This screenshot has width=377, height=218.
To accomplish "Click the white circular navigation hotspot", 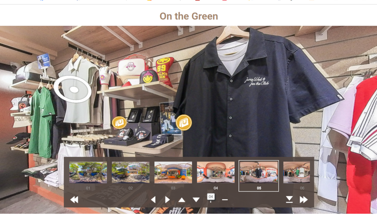I will (x=73, y=89).
